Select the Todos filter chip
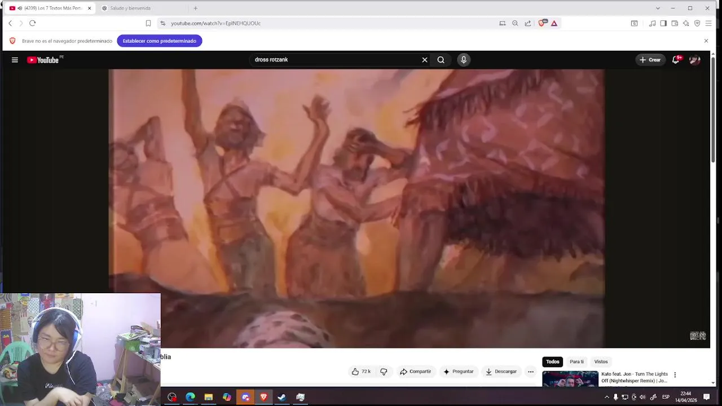 pos(553,361)
